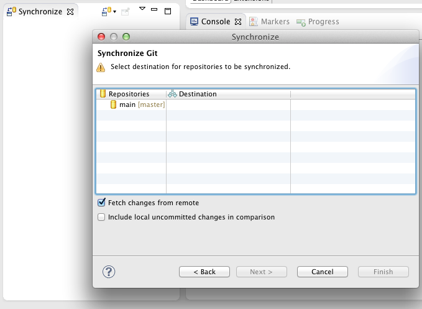Click the Destination header branch icon
422x309 pixels.
pyautogui.click(x=172, y=94)
